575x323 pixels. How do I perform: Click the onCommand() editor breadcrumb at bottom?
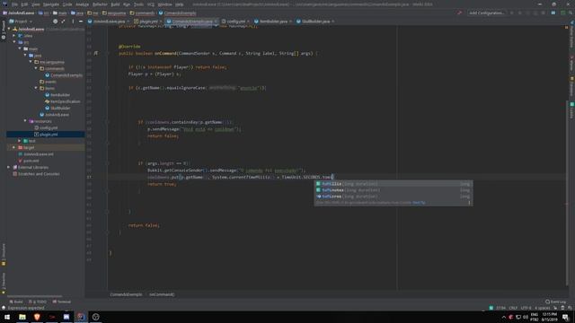(162, 294)
